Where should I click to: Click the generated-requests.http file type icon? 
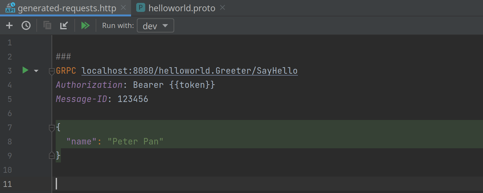pos(10,8)
